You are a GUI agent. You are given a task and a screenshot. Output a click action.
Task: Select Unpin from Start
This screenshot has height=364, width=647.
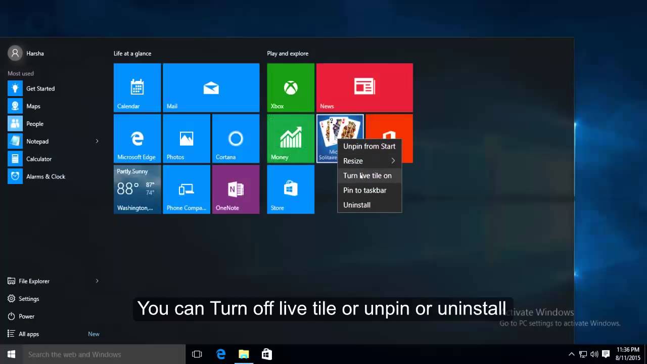[x=369, y=146]
